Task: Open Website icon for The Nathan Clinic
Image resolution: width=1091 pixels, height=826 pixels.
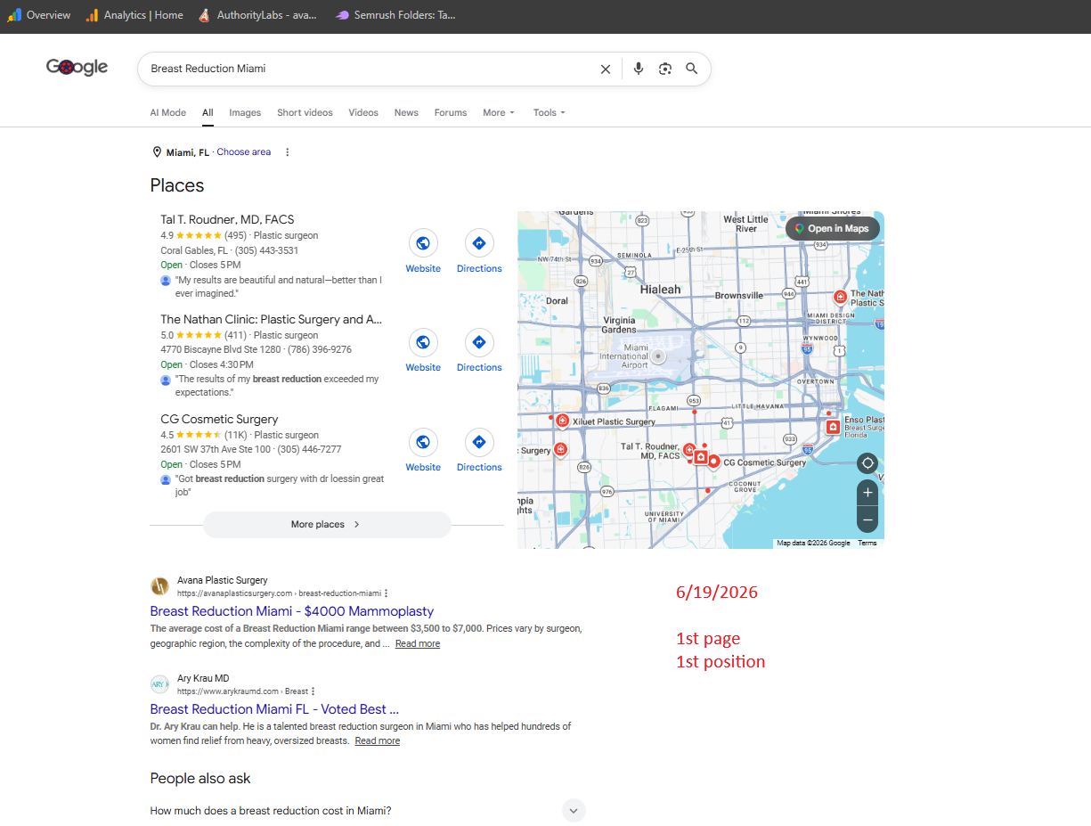Action: 423,342
